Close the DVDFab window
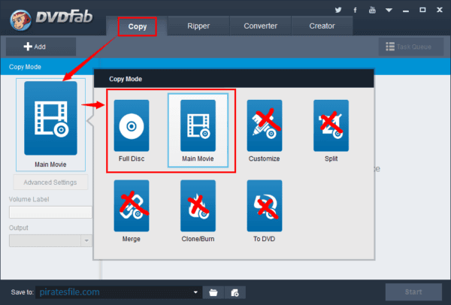451x305 pixels. click(440, 10)
